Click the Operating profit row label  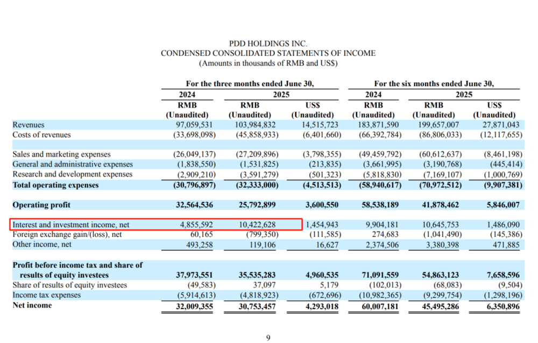[41, 205]
